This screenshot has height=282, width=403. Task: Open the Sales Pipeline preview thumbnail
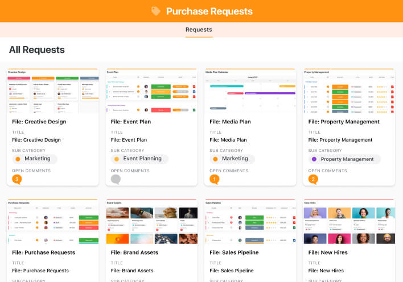coord(250,222)
